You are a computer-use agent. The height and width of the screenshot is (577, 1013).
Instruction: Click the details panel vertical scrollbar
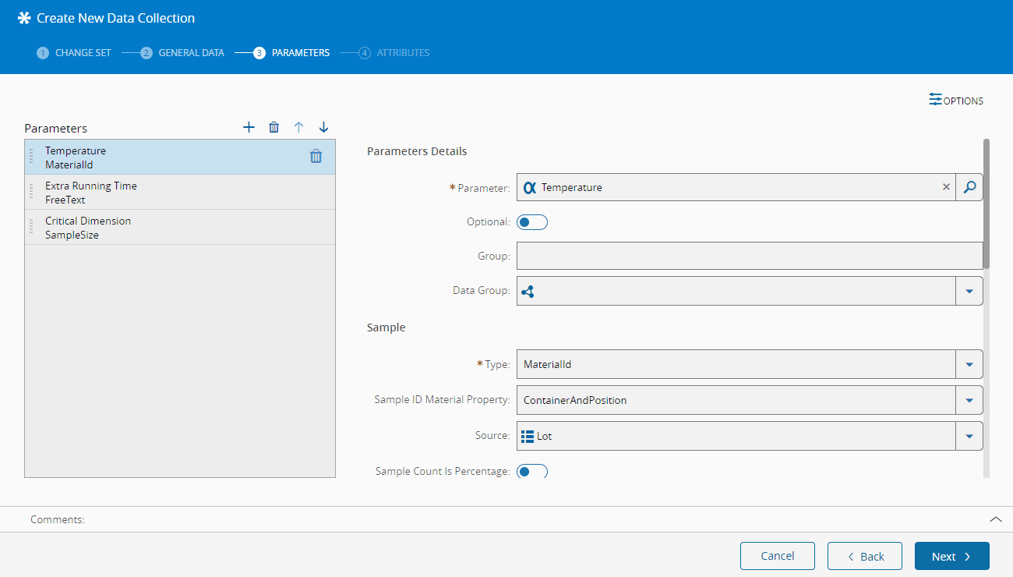pos(987,204)
